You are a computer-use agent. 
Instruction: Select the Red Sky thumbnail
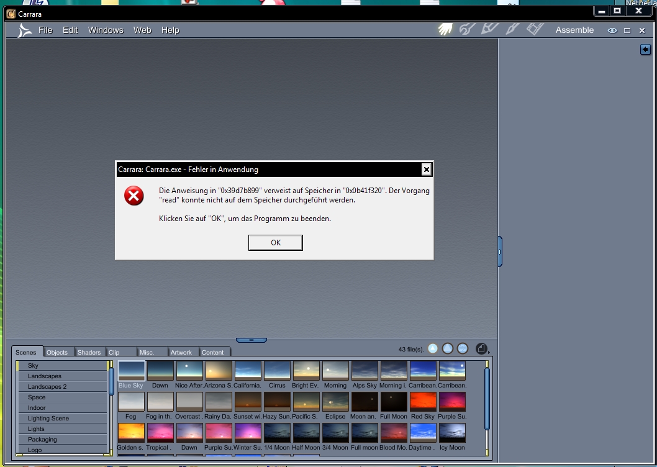click(x=423, y=402)
